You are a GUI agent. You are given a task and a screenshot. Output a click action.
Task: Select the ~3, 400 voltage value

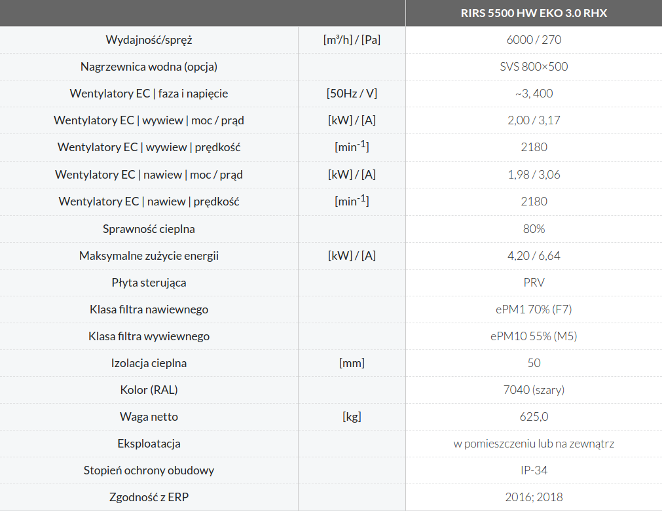(x=534, y=94)
